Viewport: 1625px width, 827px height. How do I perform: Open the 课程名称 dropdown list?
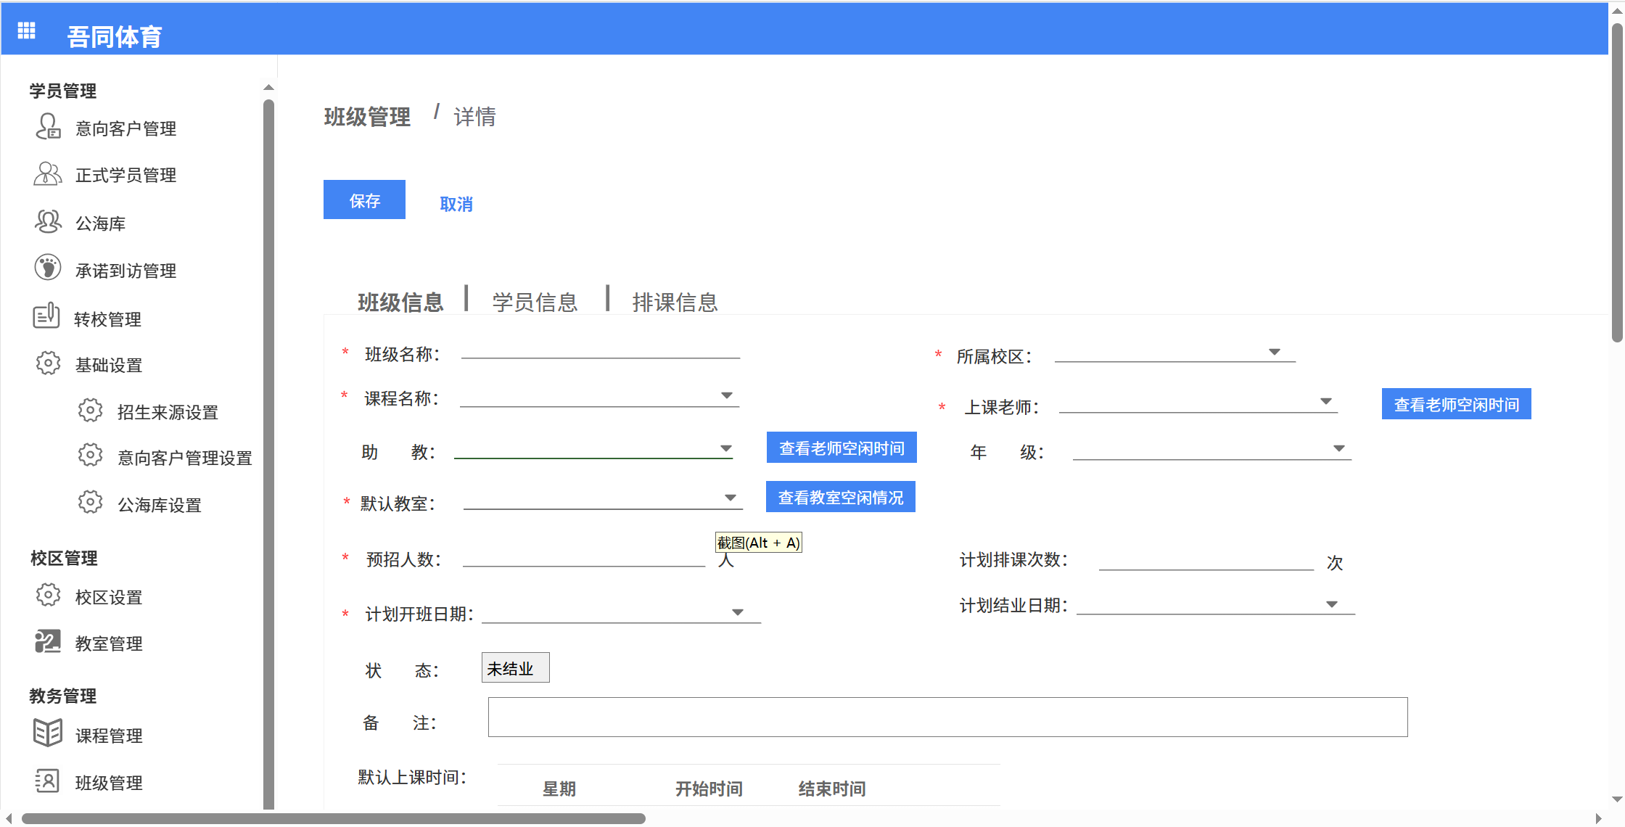point(726,395)
